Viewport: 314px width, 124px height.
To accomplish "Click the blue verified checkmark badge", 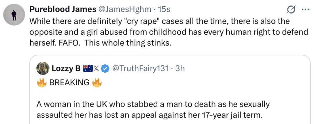I will tap(105, 69).
